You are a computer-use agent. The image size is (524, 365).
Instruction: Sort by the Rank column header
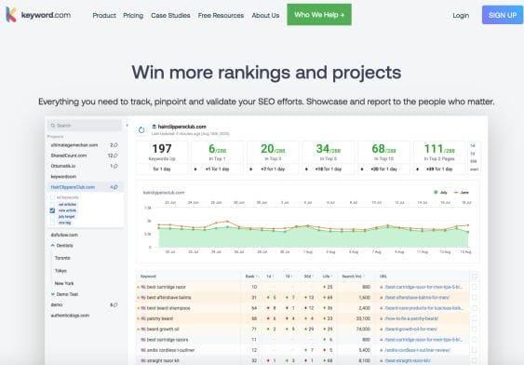(251, 277)
